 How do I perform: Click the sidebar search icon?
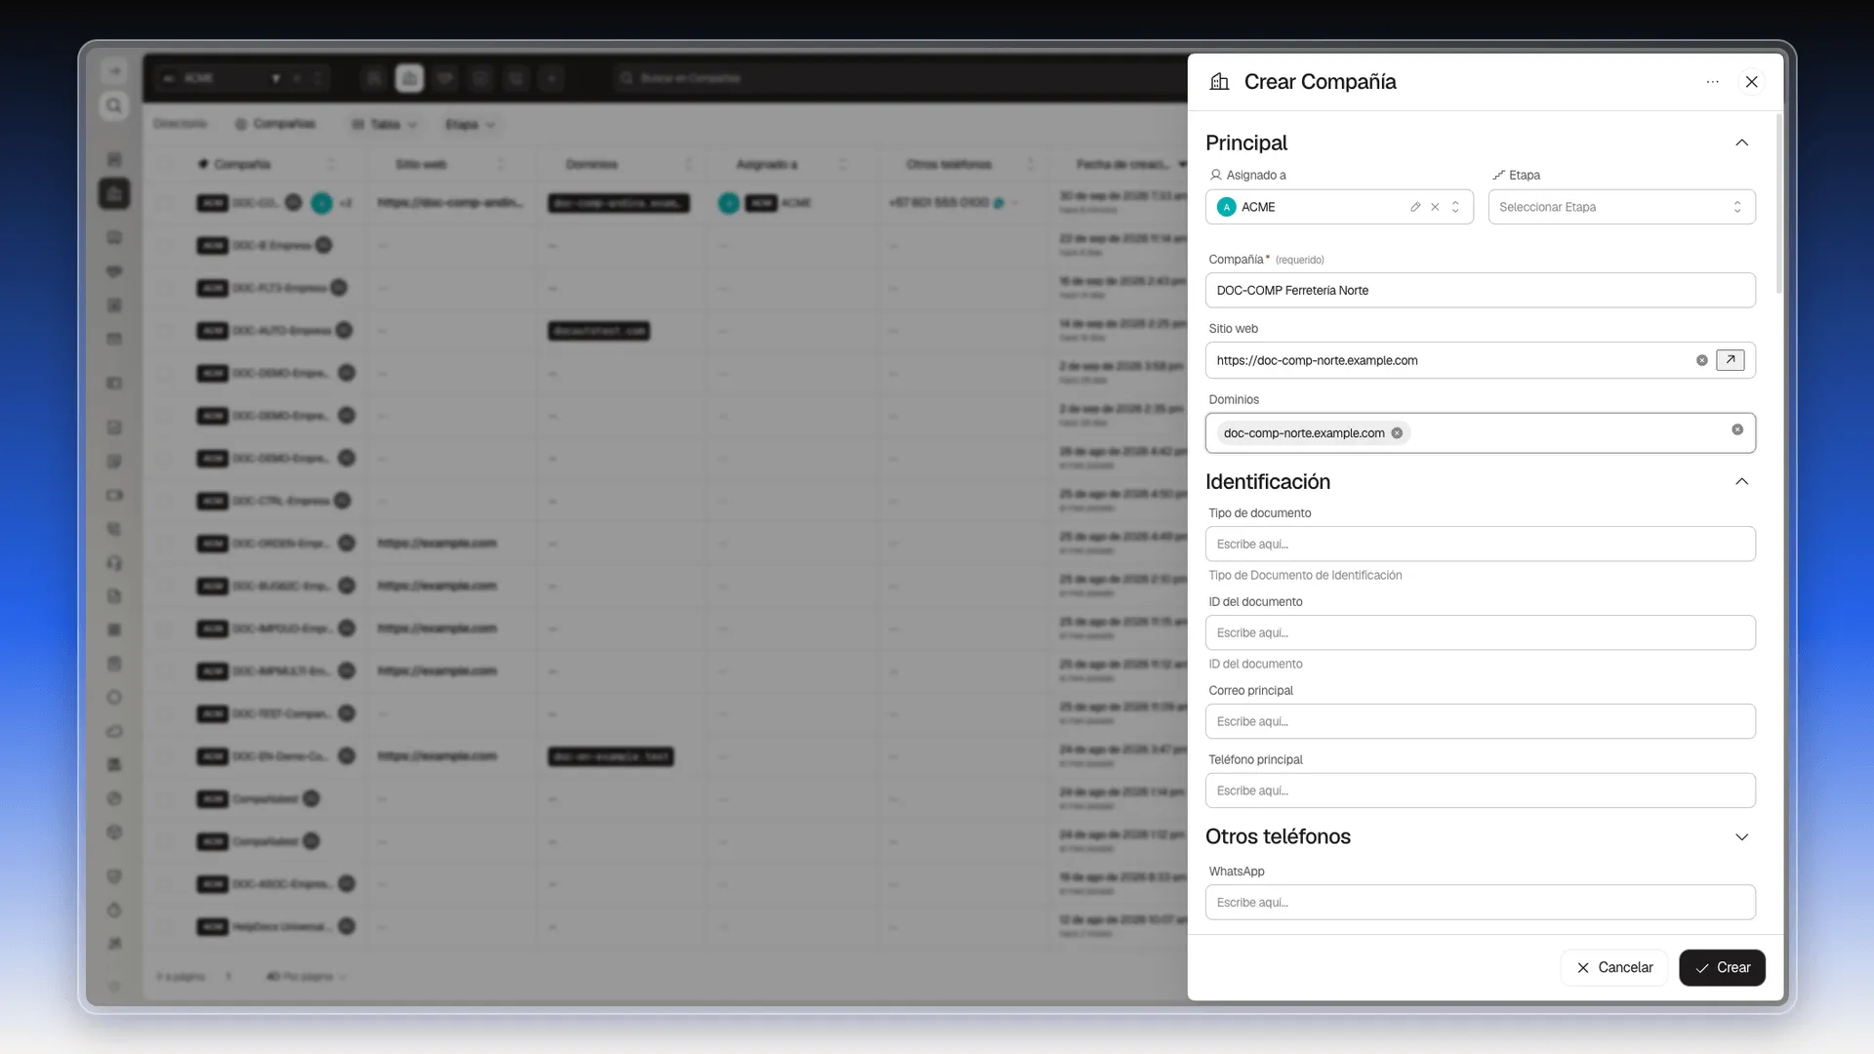pyautogui.click(x=114, y=105)
